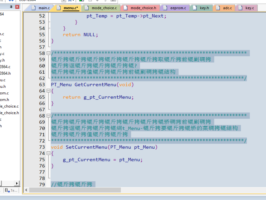Click line number 67 in the gutter
Image resolution: width=266 pixels, height=200 pixels.
[x=42, y=110]
